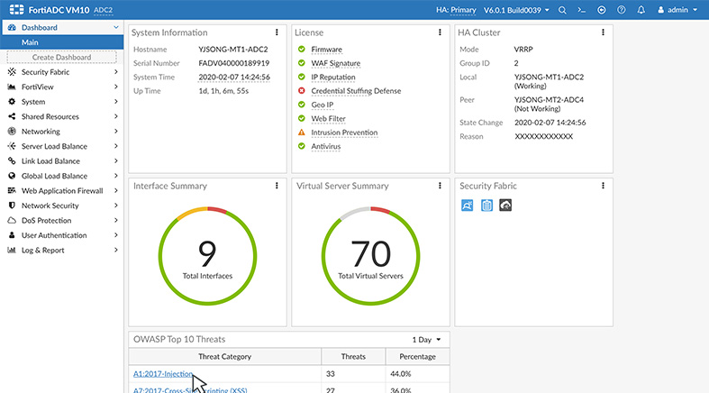
Task: Open HA Cluster widget options menu
Action: point(603,32)
